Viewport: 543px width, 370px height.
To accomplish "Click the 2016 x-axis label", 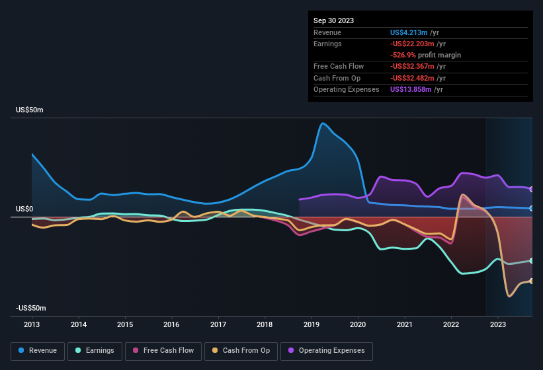I will pos(171,324).
